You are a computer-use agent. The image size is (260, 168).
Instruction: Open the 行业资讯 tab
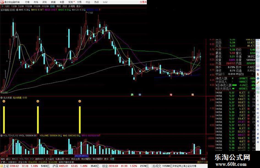(x=43, y=162)
